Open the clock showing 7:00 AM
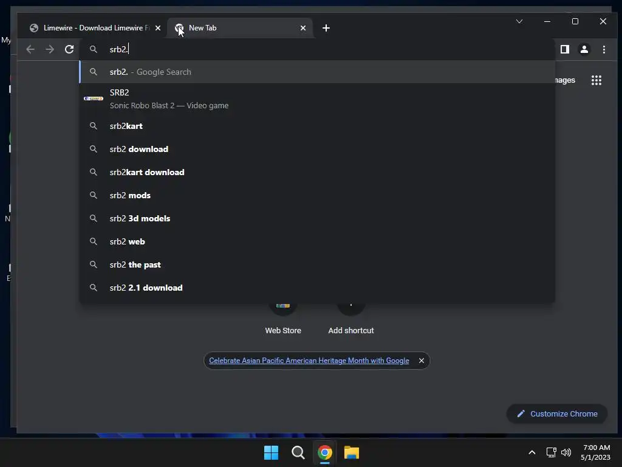This screenshot has height=467, width=622. pos(595,452)
